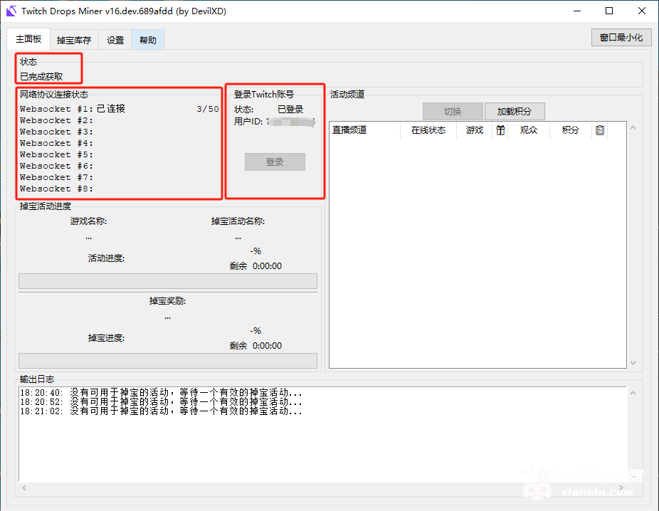
Task: Click the Twitch Drops Miner title bar icon
Action: pyautogui.click(x=11, y=11)
